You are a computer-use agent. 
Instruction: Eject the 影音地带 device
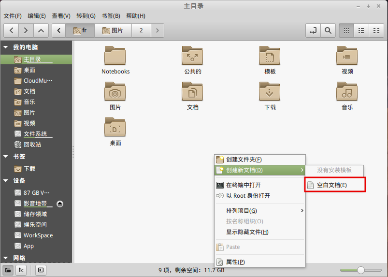tap(60, 204)
